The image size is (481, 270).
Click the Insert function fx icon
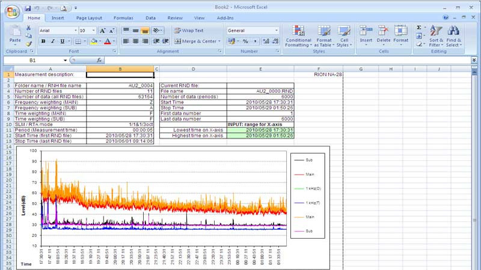pyautogui.click(x=98, y=61)
